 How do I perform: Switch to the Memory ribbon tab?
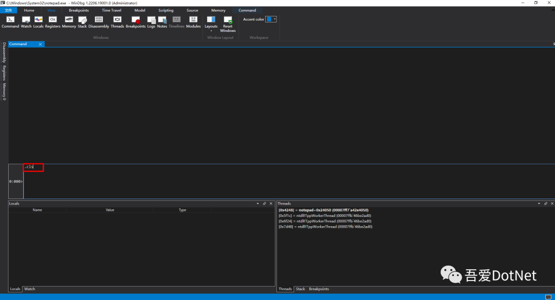pos(218,10)
